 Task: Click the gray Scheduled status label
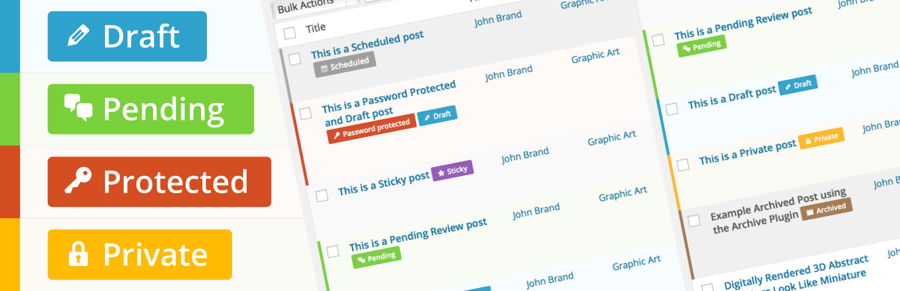point(344,65)
